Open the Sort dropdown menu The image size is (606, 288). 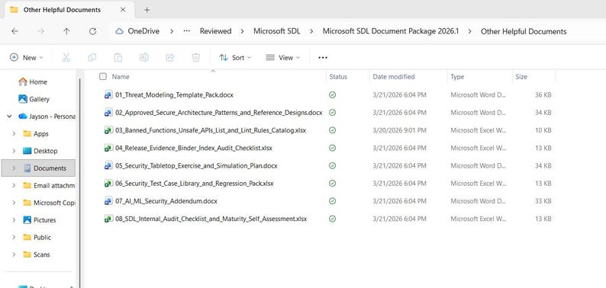coord(235,57)
